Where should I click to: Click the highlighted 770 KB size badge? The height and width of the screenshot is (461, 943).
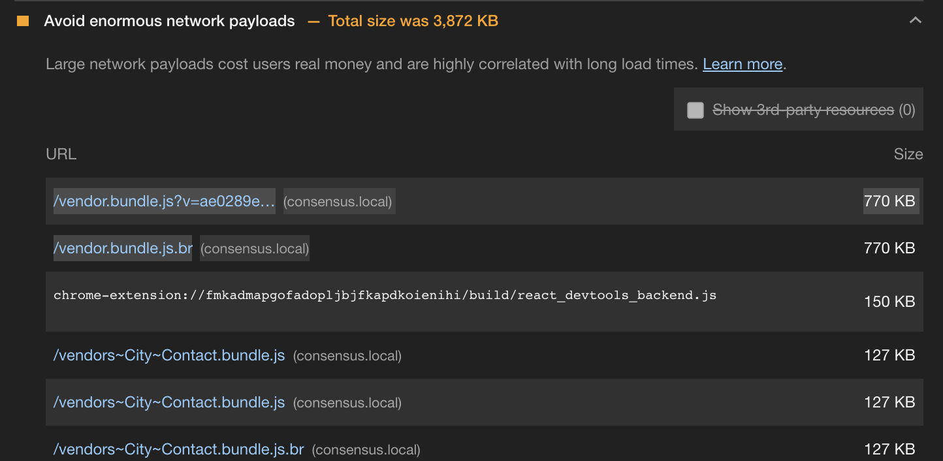pyautogui.click(x=891, y=201)
